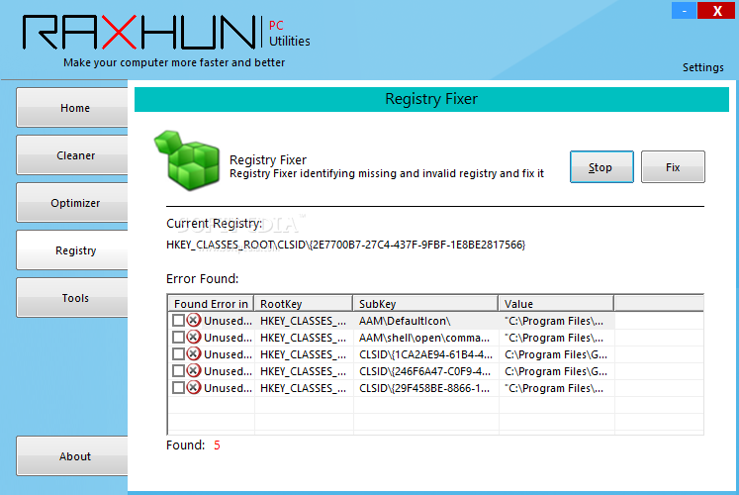Tick checkbox for CLSID\{246F6A47-C0F9 entry
The width and height of the screenshot is (739, 495).
tap(178, 371)
